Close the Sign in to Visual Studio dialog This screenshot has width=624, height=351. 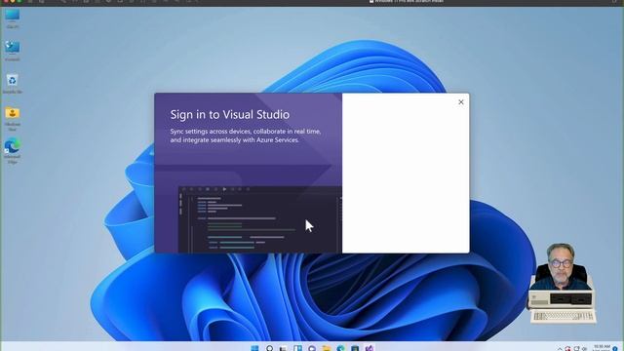461,102
